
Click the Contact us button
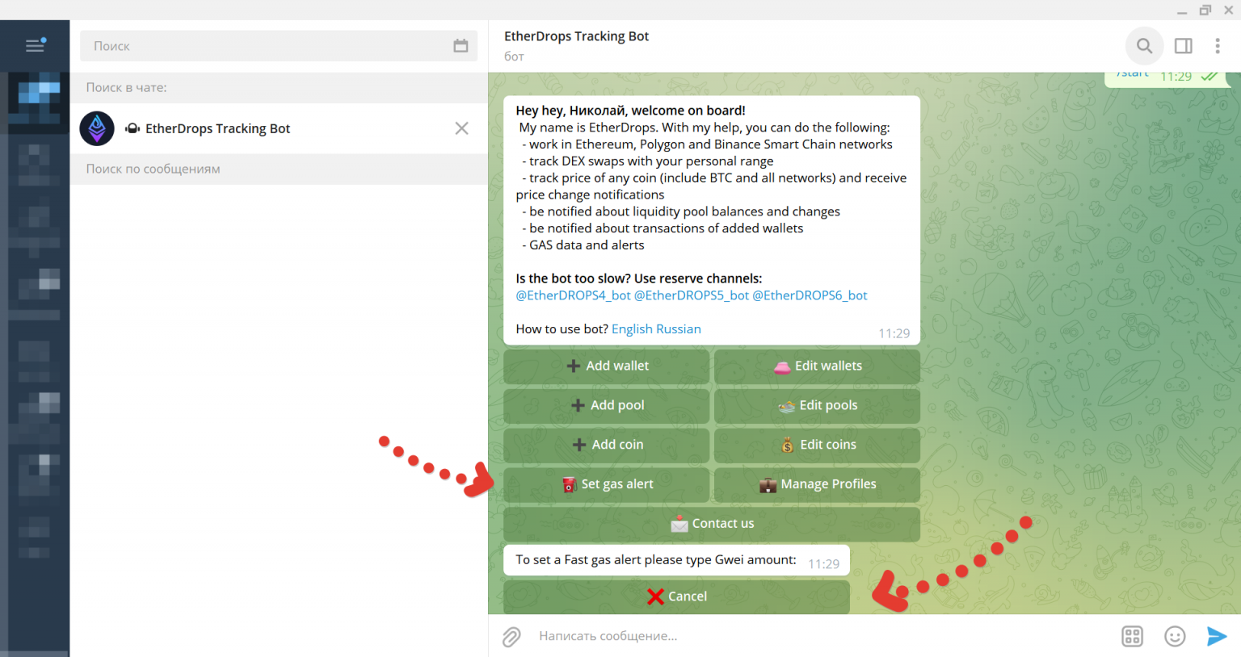pos(712,525)
